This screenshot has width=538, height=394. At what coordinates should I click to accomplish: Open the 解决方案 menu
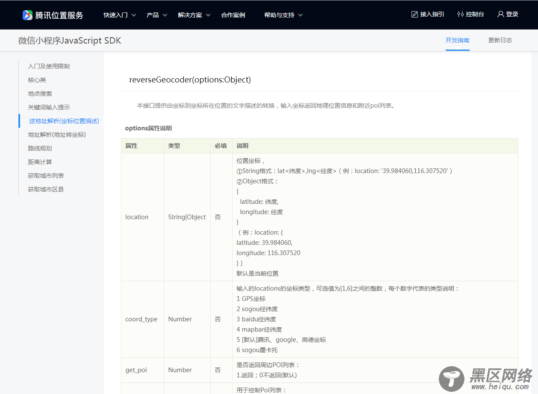point(190,15)
